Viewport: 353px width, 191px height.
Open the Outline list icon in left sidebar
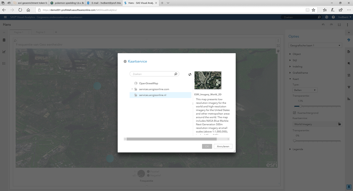(4, 64)
